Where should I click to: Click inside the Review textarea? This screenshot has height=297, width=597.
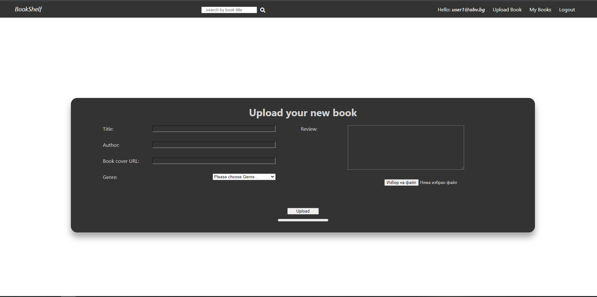click(405, 147)
